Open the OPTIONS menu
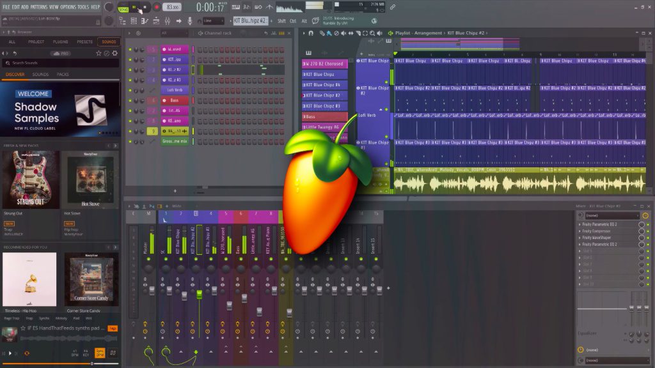655x368 pixels. pos(68,7)
